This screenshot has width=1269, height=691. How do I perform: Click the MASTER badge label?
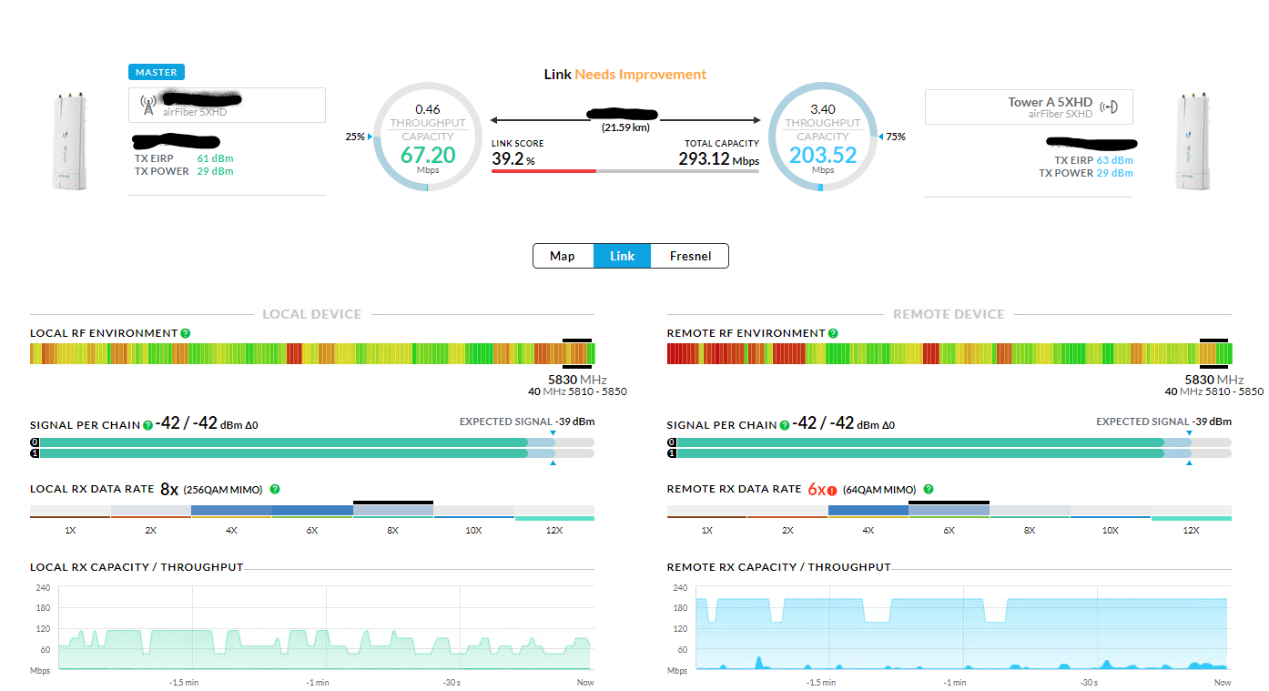157,72
